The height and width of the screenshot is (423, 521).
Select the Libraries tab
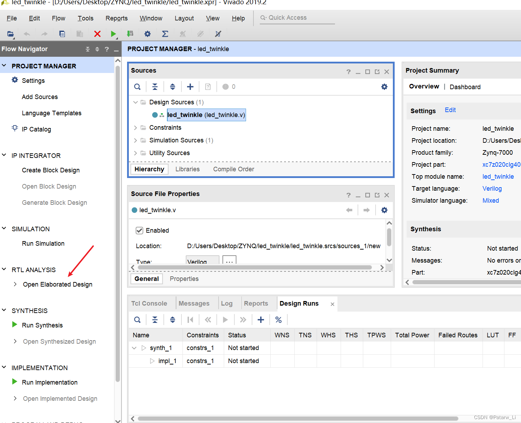click(x=187, y=169)
